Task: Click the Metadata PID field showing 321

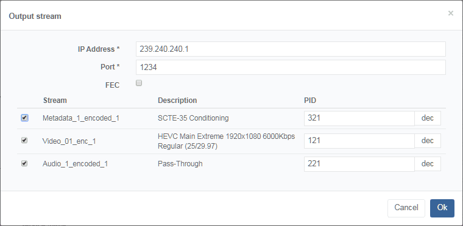Action: pyautogui.click(x=359, y=118)
